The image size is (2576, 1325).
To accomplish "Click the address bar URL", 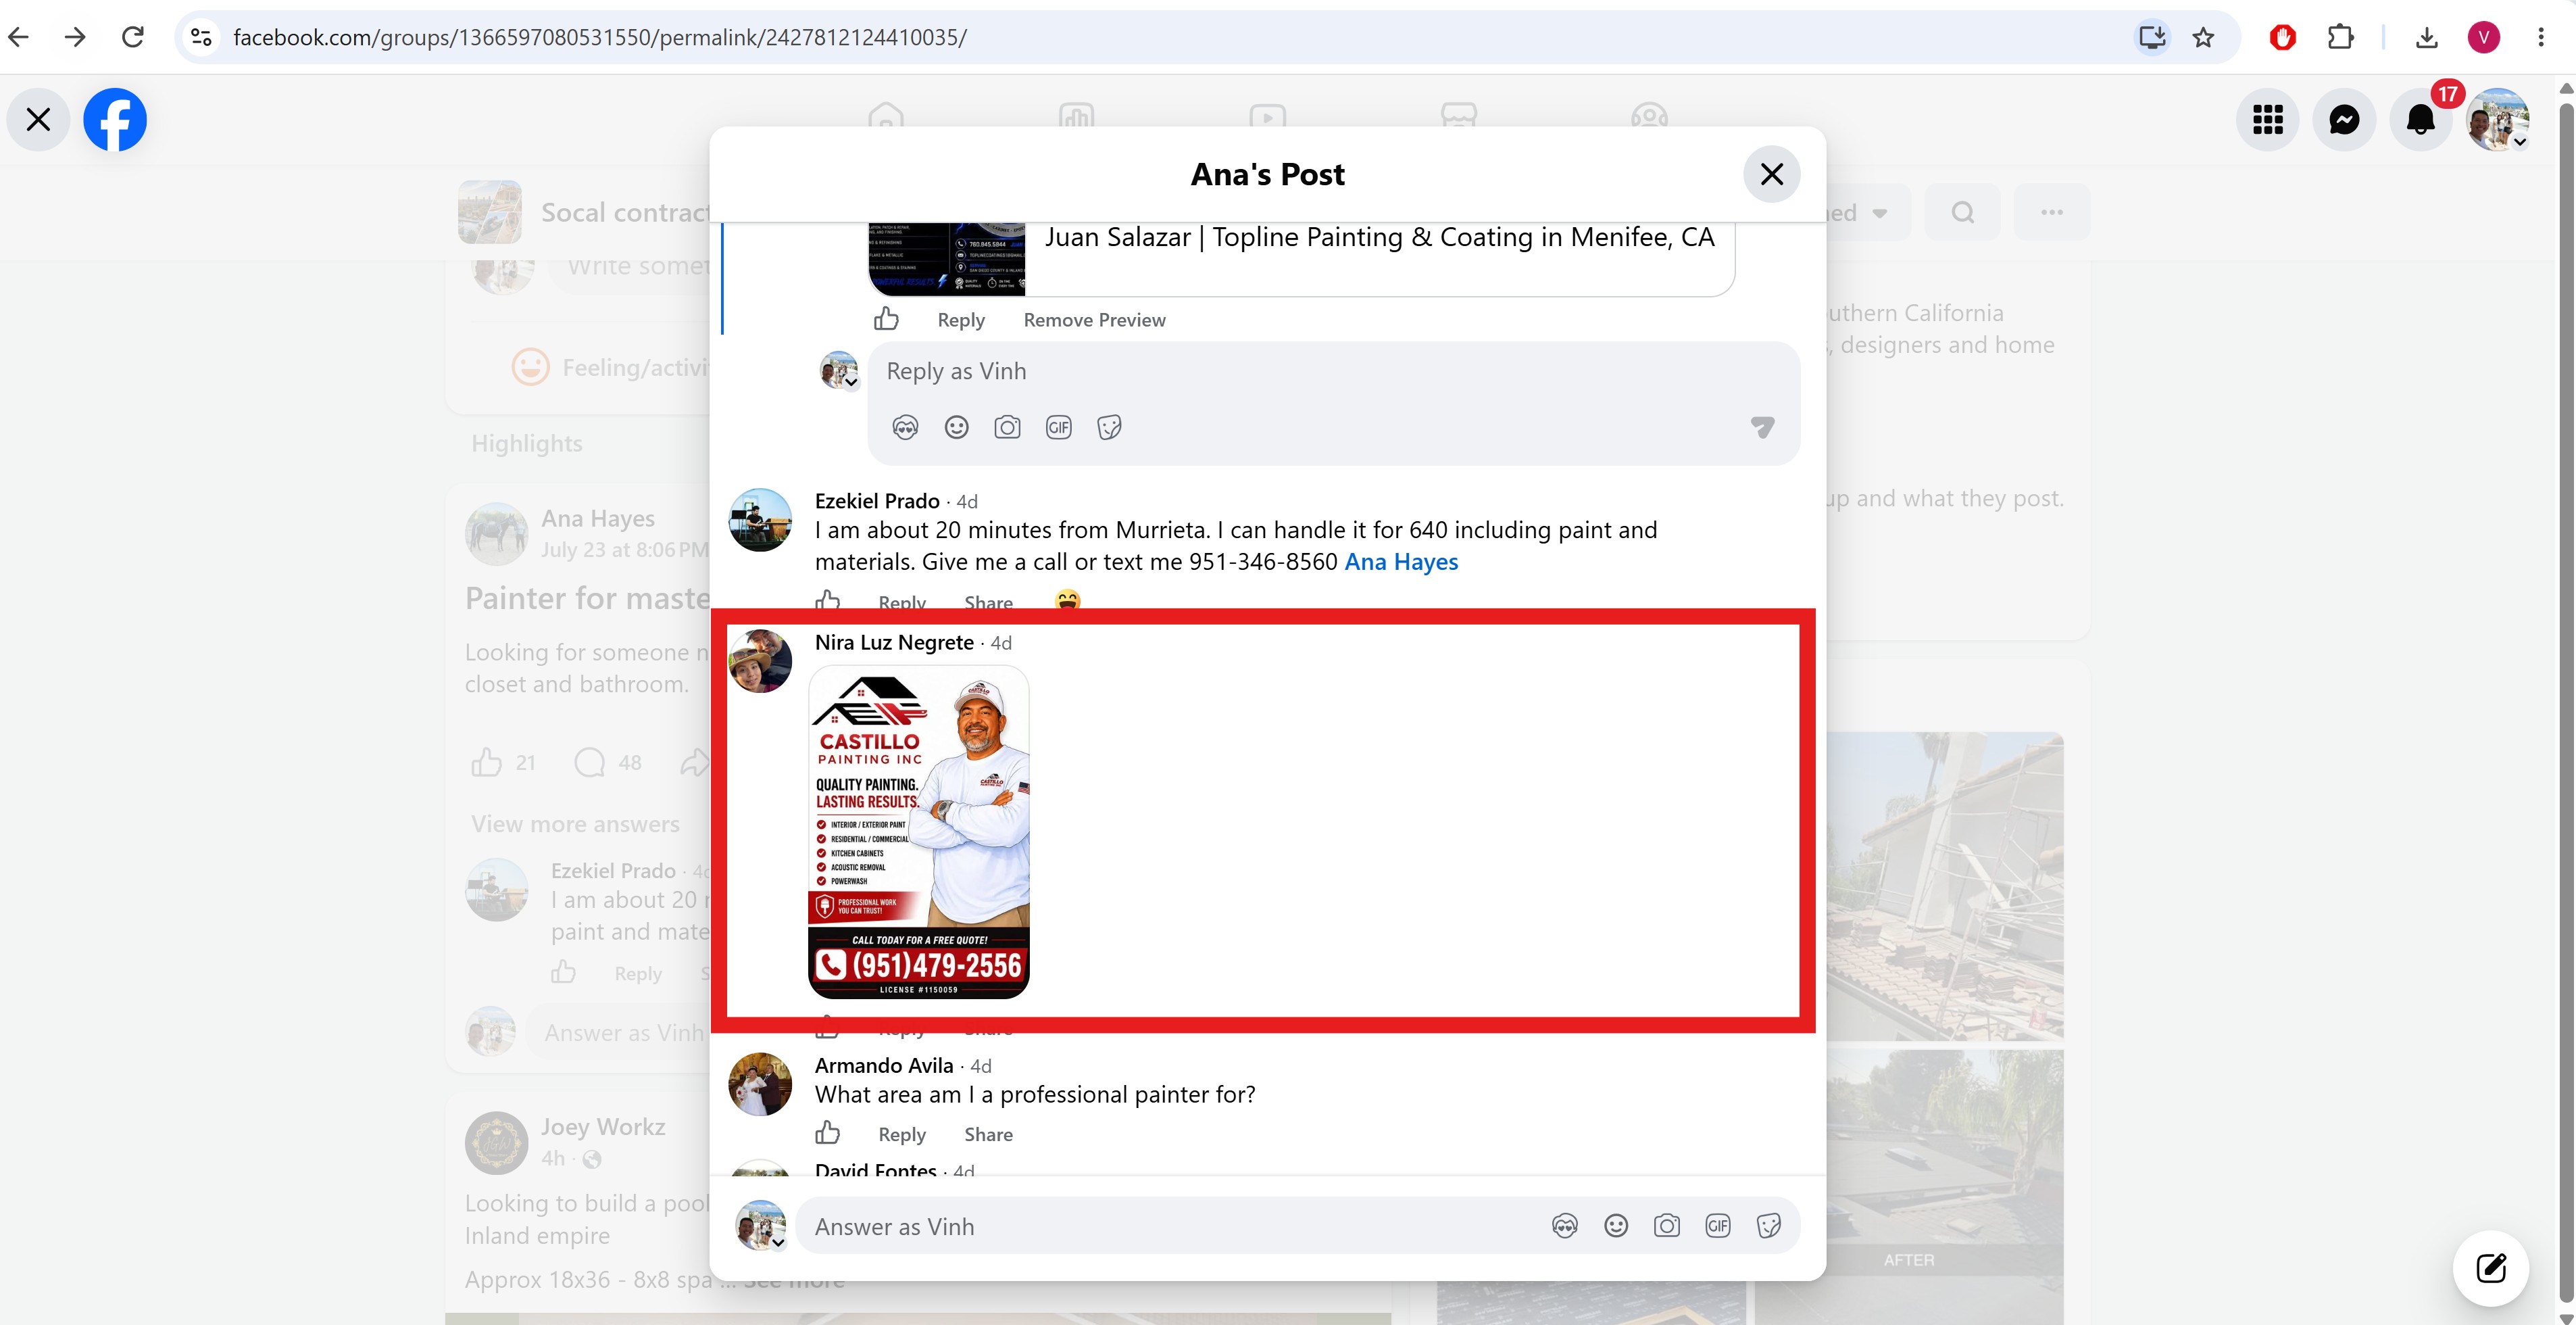I will [600, 37].
